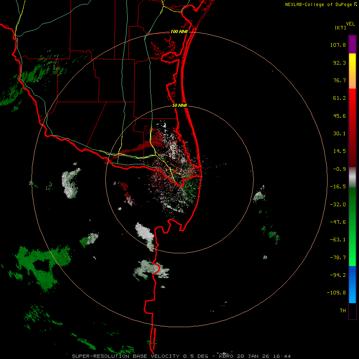Screen dimensions: 359x359
Task: Click the 45.6 velocity scale label
Action: point(339,116)
